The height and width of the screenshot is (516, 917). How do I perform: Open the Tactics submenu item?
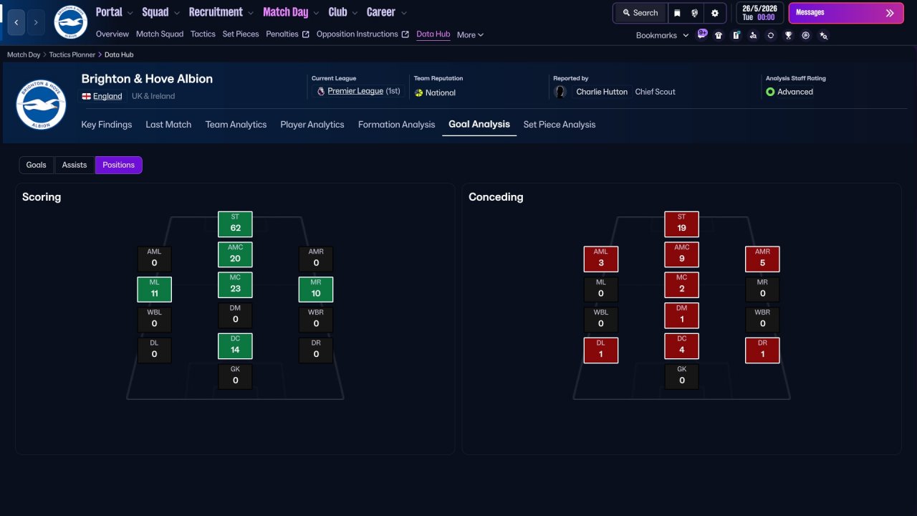pyautogui.click(x=203, y=34)
